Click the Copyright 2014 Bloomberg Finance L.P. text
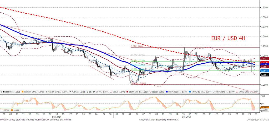The width and height of the screenshot is (269, 121). [159, 120]
